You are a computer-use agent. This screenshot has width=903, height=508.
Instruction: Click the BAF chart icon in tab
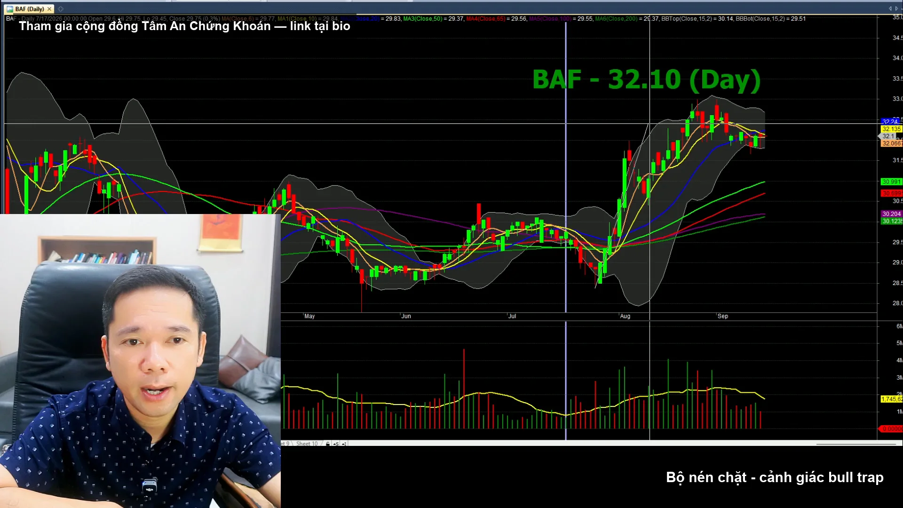(10, 9)
